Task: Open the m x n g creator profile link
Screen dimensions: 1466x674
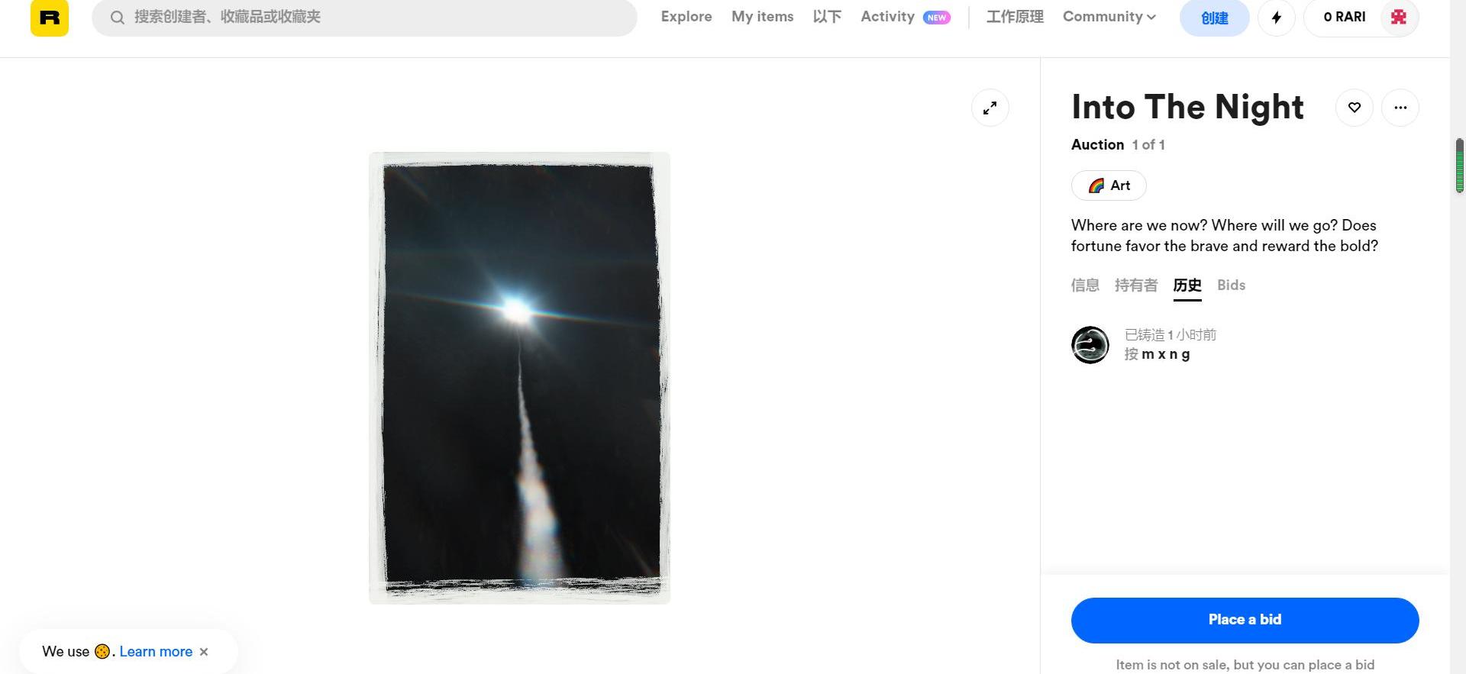Action: [x=1165, y=354]
